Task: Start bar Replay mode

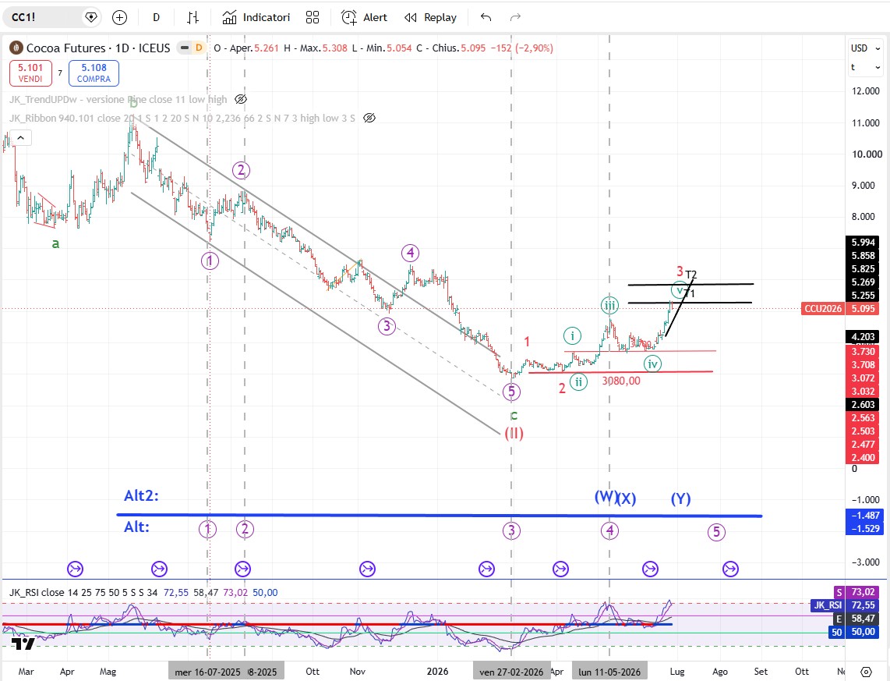Action: click(430, 18)
